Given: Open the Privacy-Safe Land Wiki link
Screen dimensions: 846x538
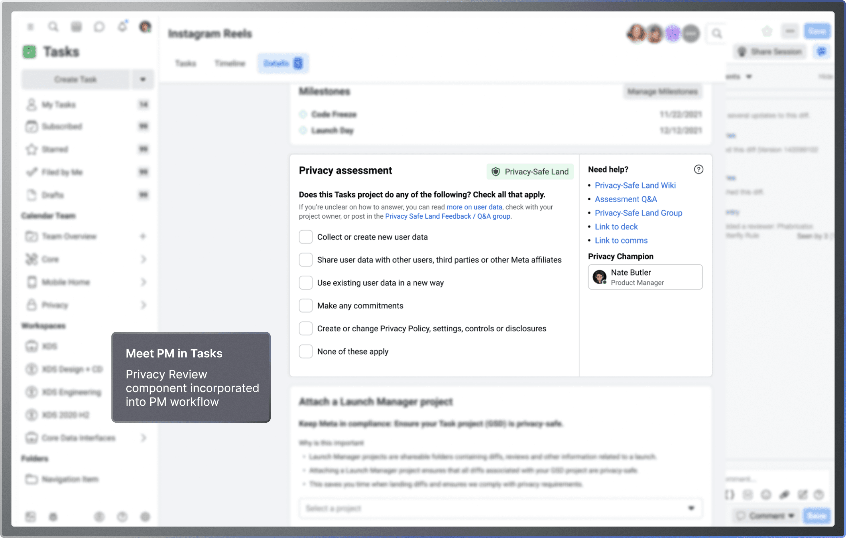Looking at the screenshot, I should coord(635,185).
